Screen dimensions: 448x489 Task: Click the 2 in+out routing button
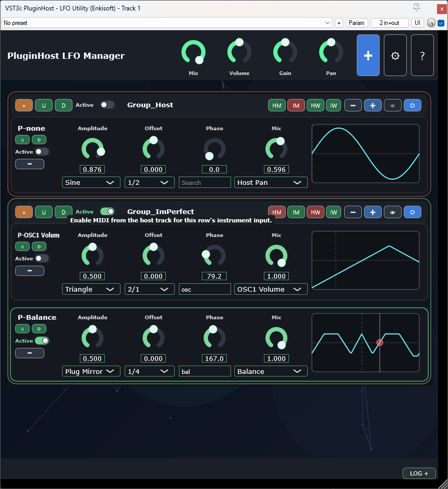coord(389,23)
